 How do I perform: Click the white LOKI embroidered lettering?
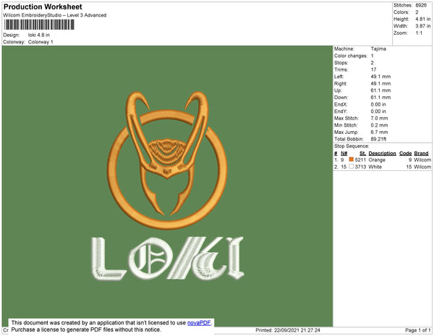(x=168, y=259)
